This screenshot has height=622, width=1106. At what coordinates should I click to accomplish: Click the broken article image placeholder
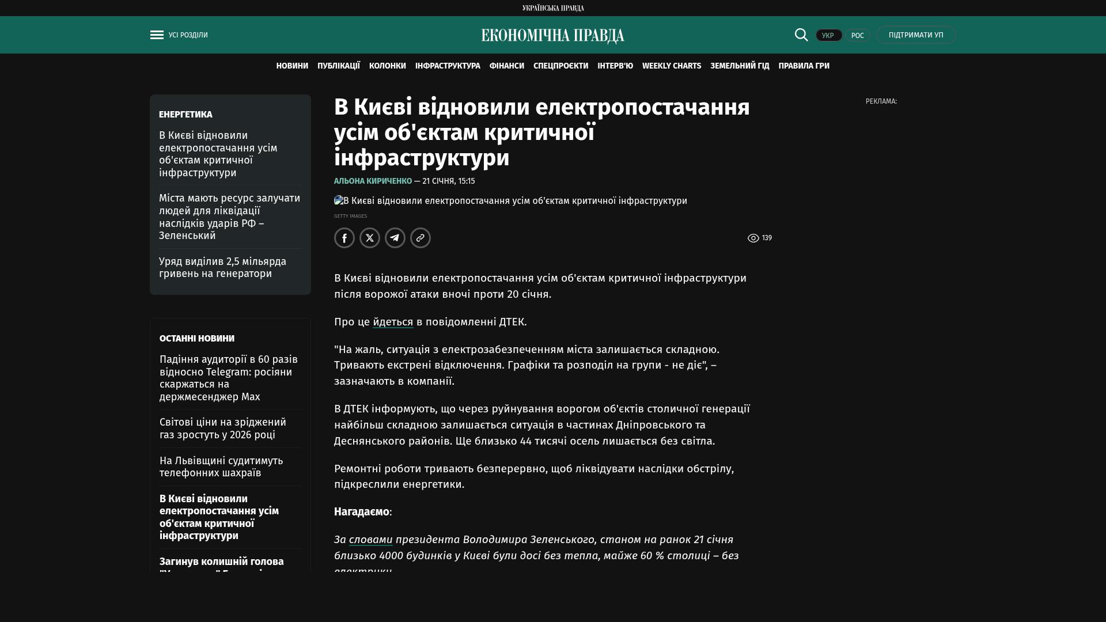pos(339,200)
